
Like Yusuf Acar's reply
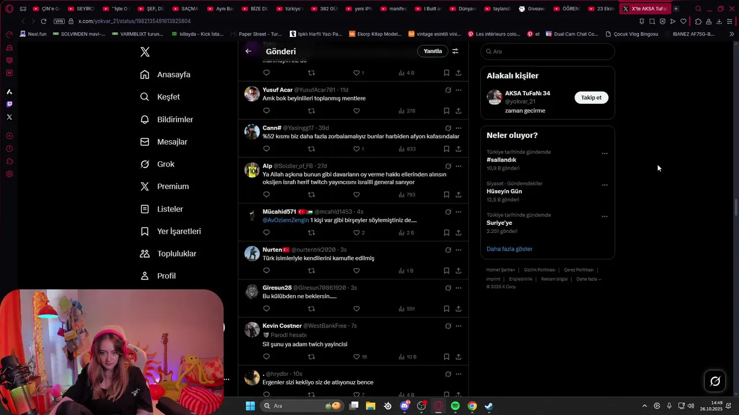pyautogui.click(x=356, y=111)
